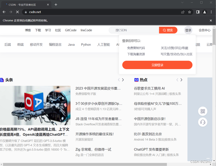Viewport: 216px width, 166px height.
Task: Open hot topic 比尔·盖茨到达北京
Action: click(x=148, y=134)
